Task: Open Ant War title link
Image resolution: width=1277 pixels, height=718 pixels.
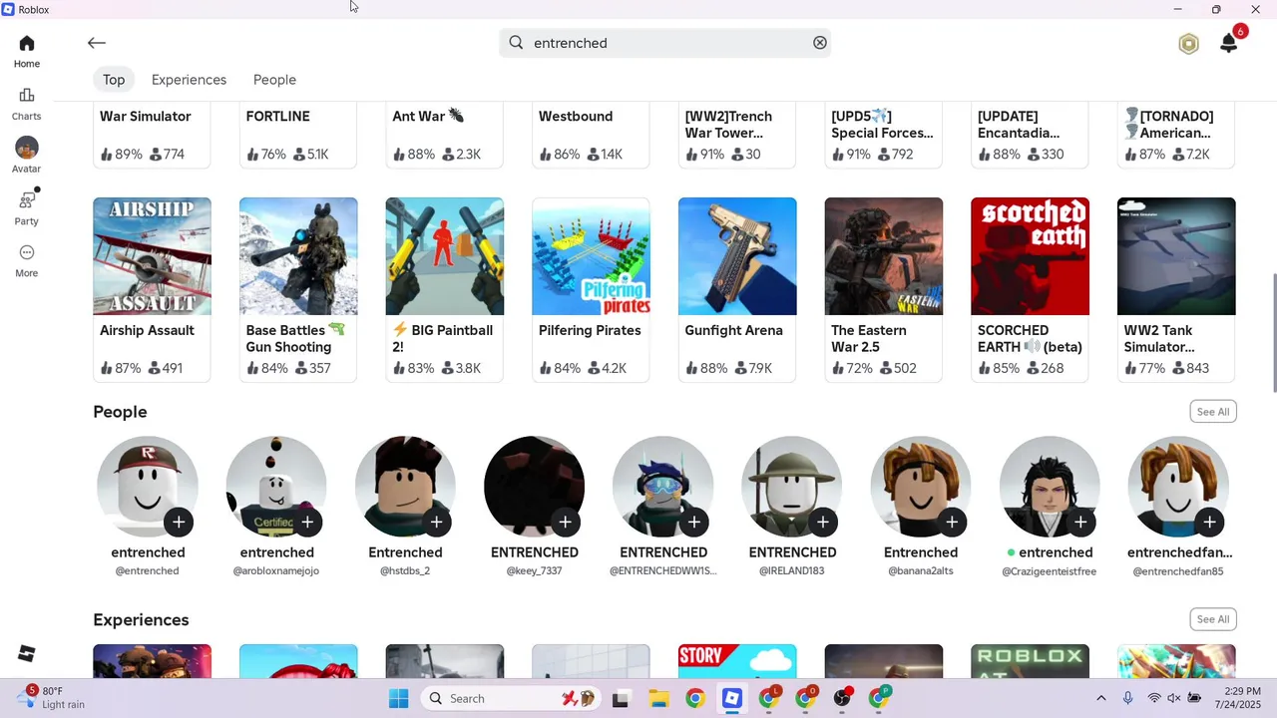Action: pyautogui.click(x=428, y=117)
